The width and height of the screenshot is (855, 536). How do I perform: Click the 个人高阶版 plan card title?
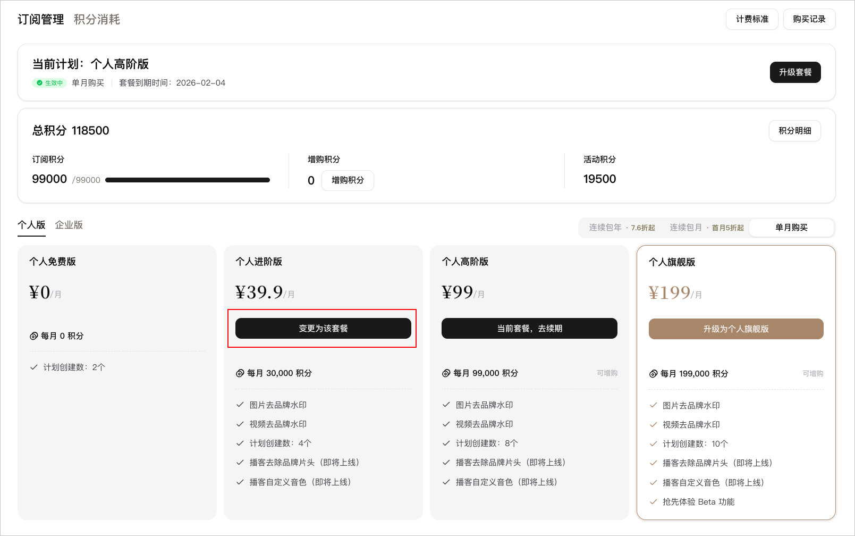point(465,262)
